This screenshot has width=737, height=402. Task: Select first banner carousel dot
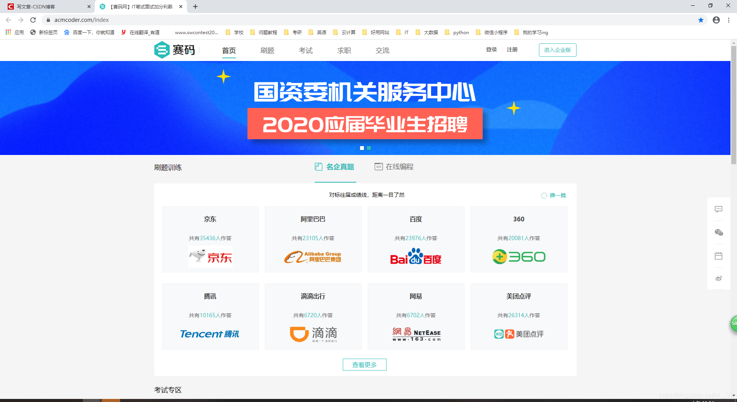point(362,148)
